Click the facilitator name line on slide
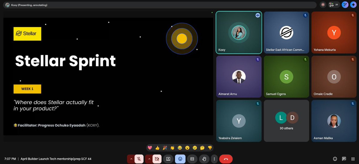Screen dimensions: 359x164 (x=57, y=125)
